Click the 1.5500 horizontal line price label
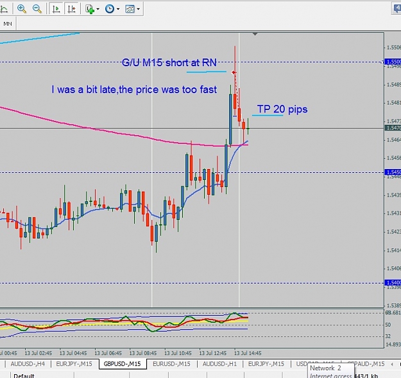This screenshot has width=401, height=378. click(x=393, y=62)
